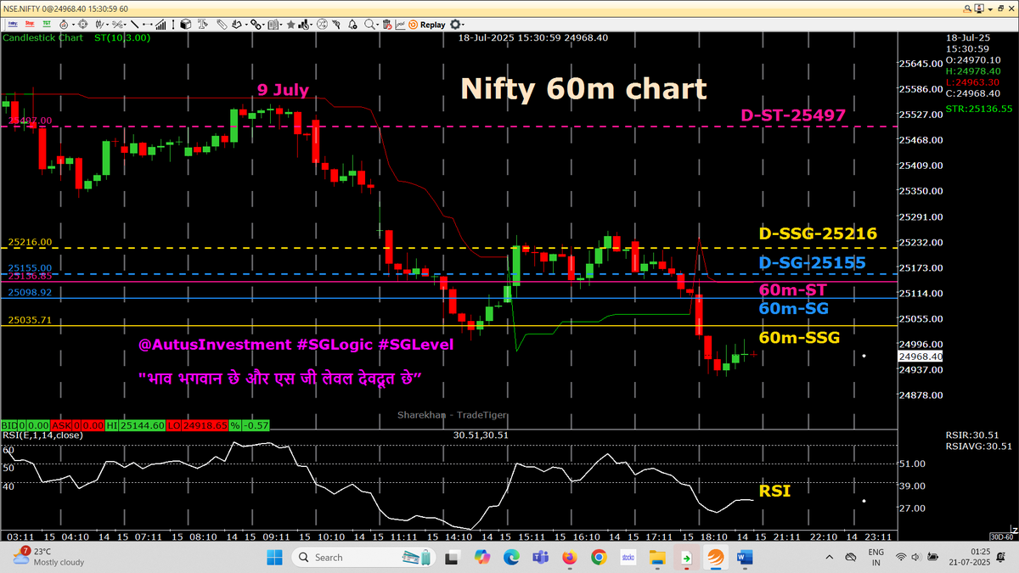1019x573 pixels.
Task: Open File Explorer from the taskbar
Action: [x=656, y=557]
